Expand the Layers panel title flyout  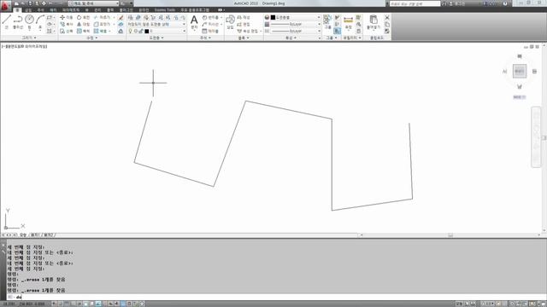pyautogui.click(x=156, y=38)
